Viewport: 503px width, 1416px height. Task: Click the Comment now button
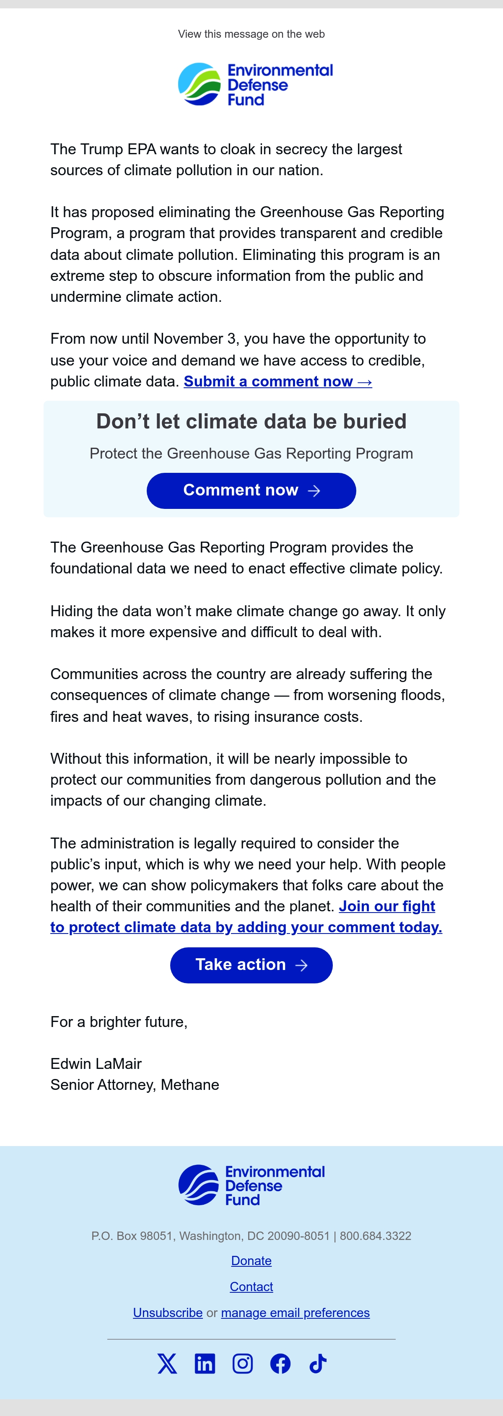coord(251,490)
